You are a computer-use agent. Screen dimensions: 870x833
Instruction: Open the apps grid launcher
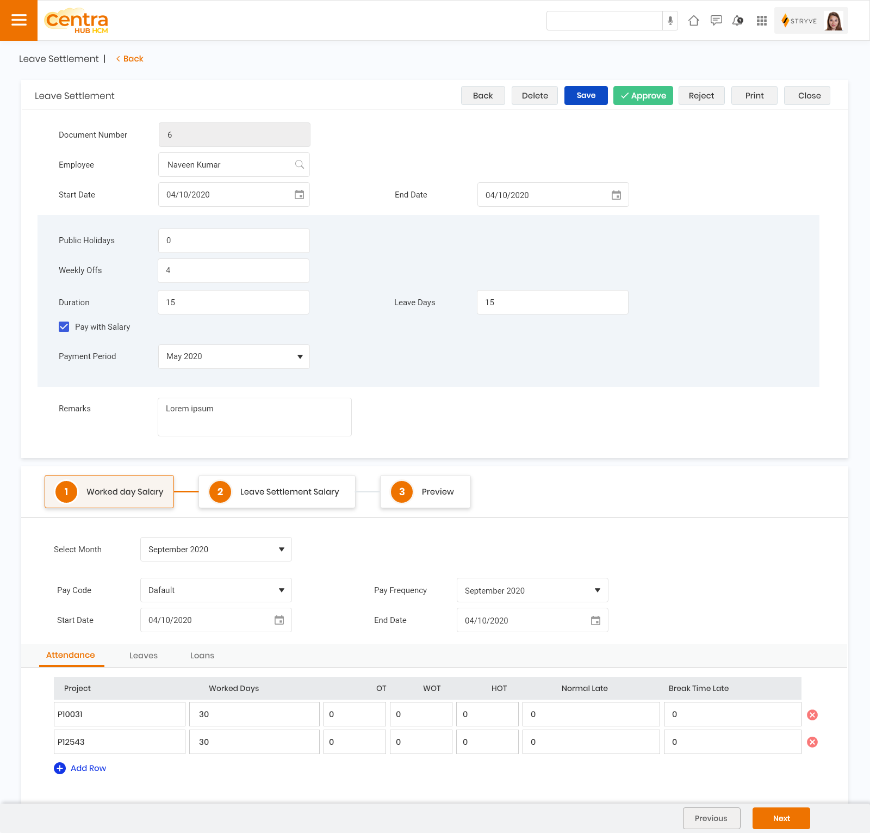coord(761,20)
